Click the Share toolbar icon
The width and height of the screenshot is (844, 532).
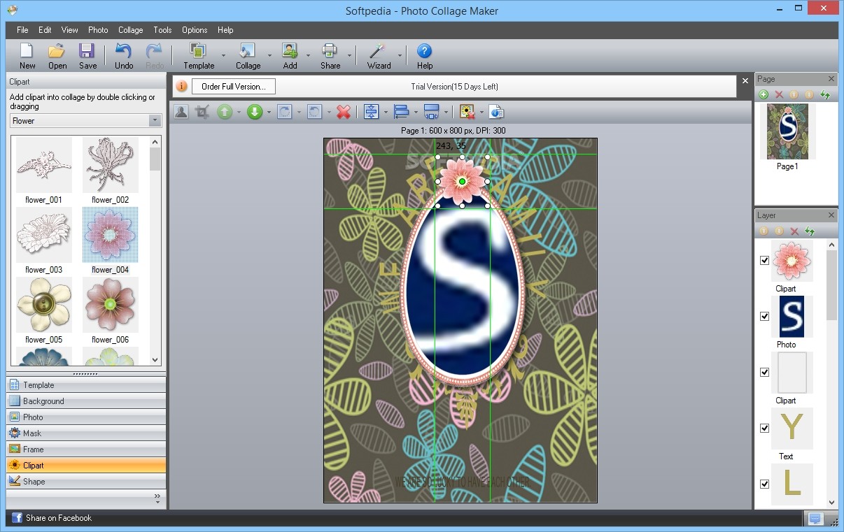[330, 56]
